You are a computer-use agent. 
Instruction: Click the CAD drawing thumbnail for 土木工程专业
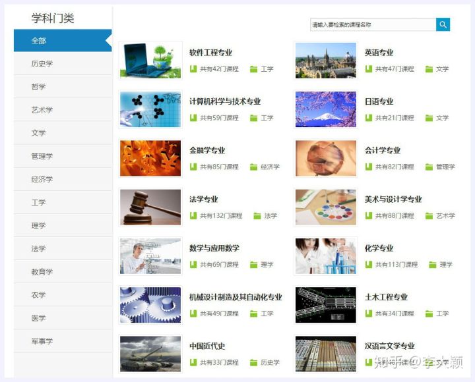tap(326, 305)
